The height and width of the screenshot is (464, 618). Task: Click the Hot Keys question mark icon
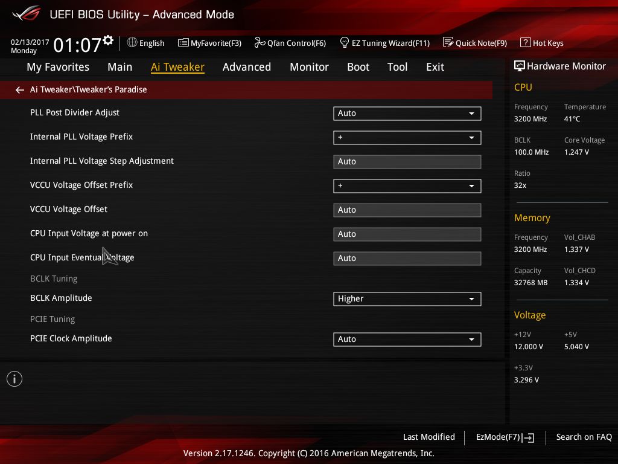pyautogui.click(x=526, y=42)
